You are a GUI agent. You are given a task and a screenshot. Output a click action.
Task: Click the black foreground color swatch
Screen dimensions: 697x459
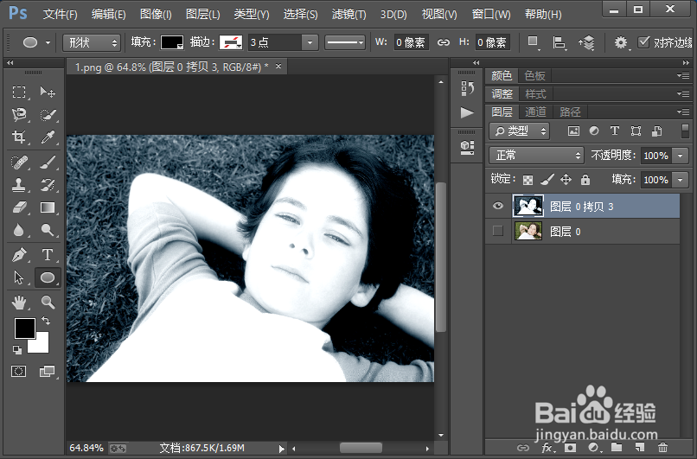[25, 328]
